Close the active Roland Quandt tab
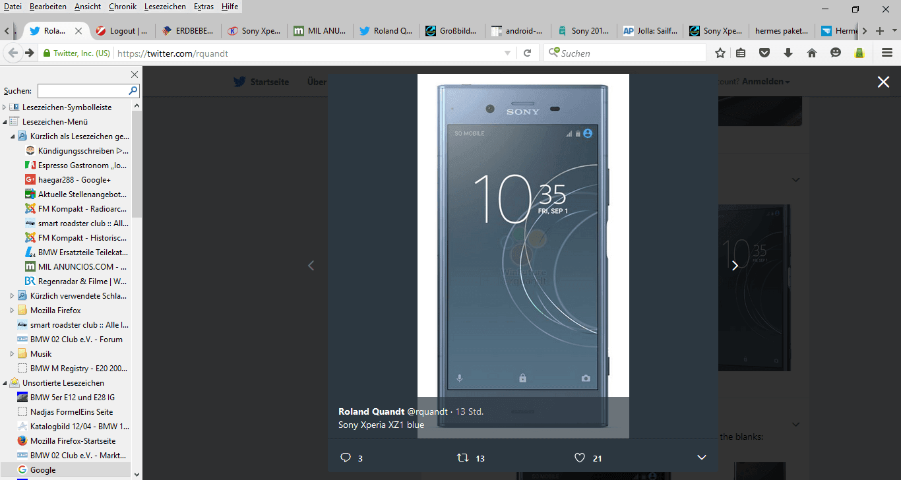 79,31
